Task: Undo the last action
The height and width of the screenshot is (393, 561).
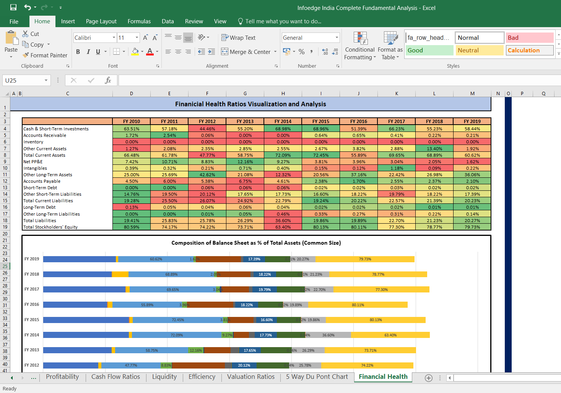Action: [28, 7]
